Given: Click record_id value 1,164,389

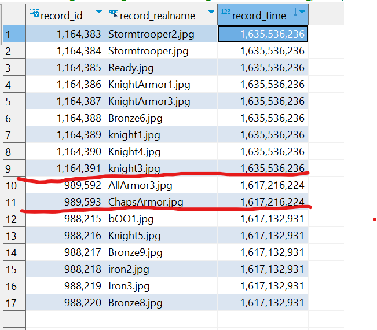Looking at the screenshot, I should 65,134.
